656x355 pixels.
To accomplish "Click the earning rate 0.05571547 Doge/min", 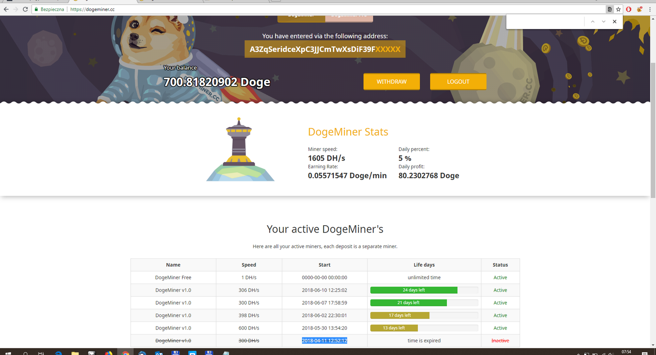I will 347,176.
